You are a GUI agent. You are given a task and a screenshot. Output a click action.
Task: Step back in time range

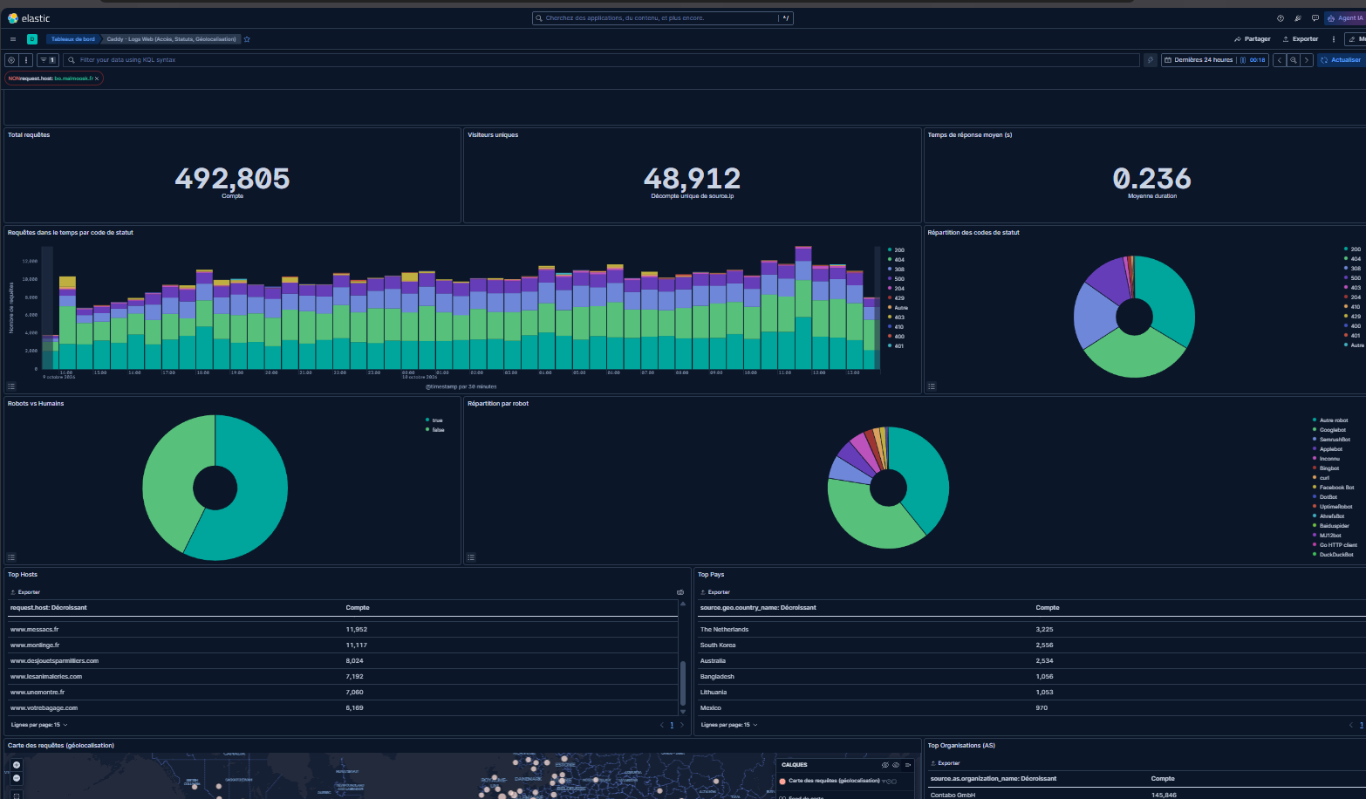coord(1280,60)
